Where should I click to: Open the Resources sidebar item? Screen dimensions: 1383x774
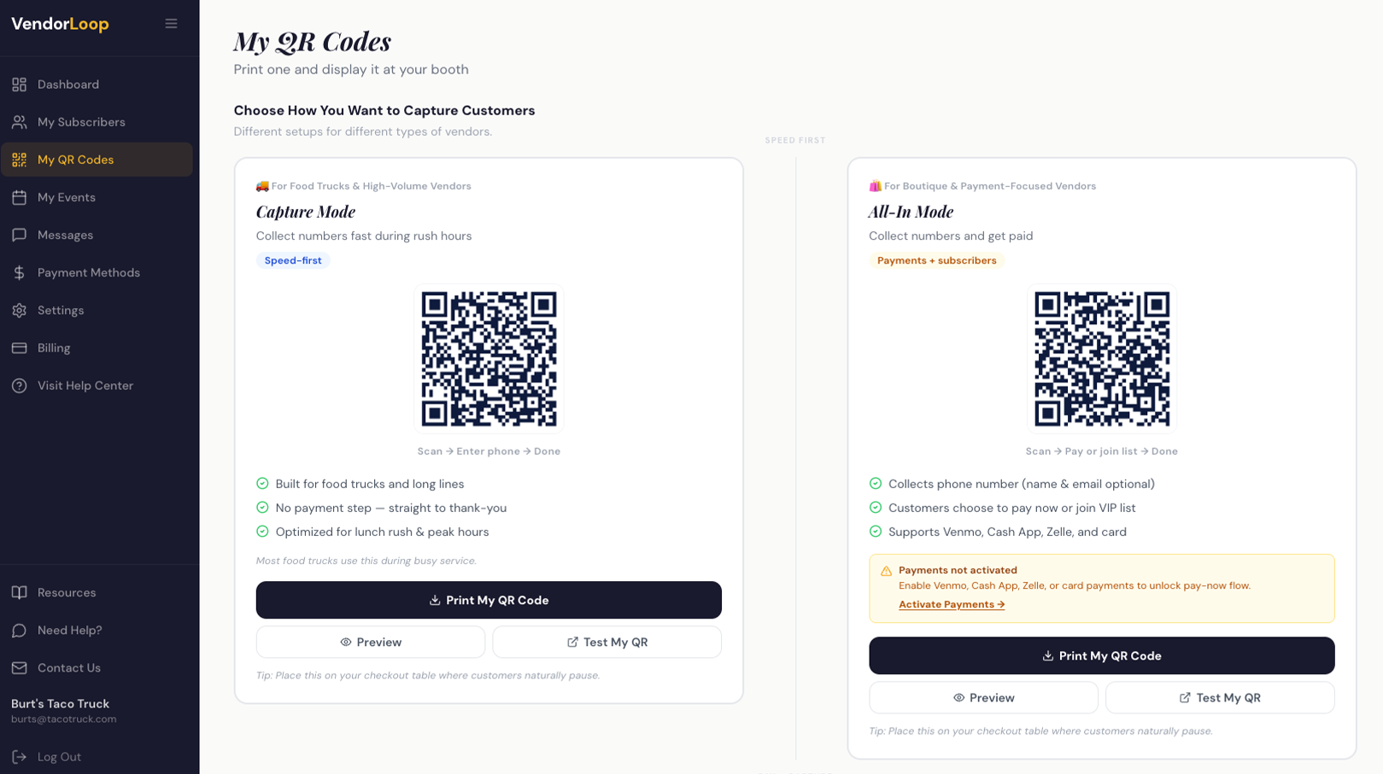(66, 592)
